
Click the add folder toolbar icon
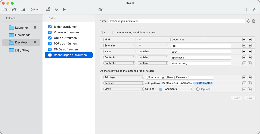click(5, 9)
